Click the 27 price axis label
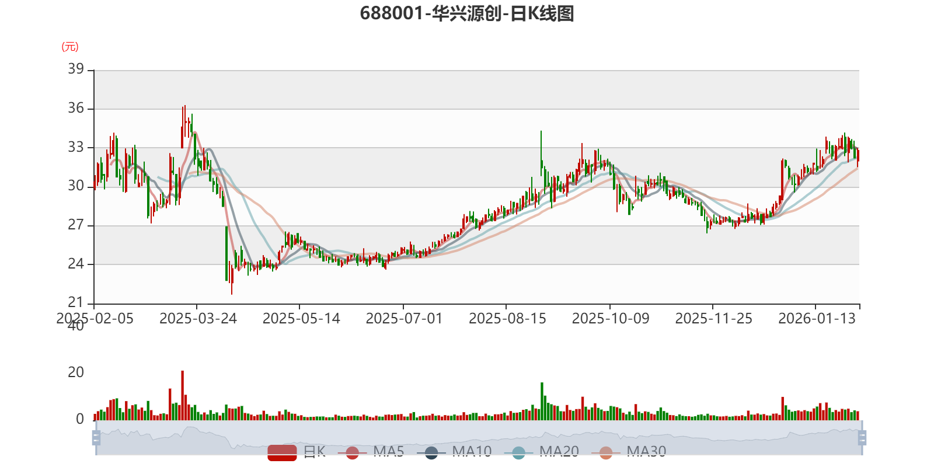The width and height of the screenshot is (934, 467). coord(76,225)
